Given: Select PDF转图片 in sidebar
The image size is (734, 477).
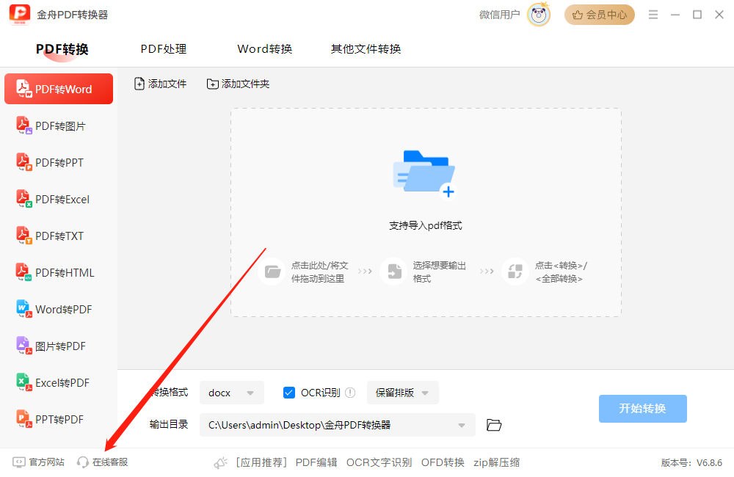Looking at the screenshot, I should pos(59,126).
